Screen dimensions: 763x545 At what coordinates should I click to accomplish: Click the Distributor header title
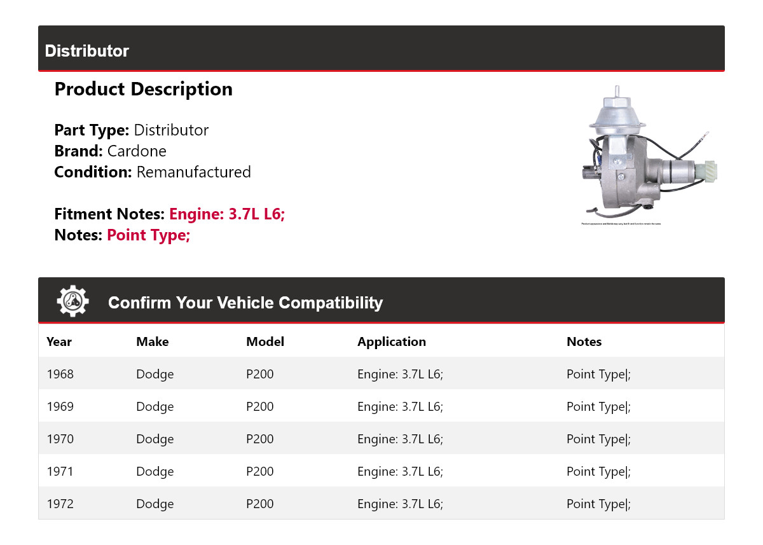[x=87, y=51]
